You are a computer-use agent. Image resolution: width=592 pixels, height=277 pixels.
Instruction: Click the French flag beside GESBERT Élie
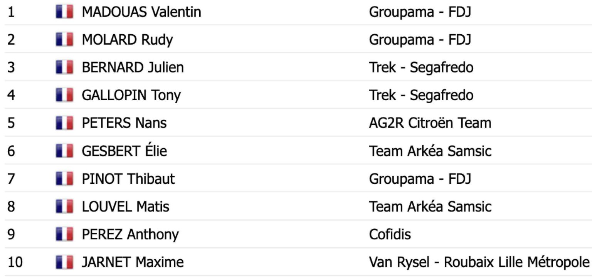click(64, 151)
